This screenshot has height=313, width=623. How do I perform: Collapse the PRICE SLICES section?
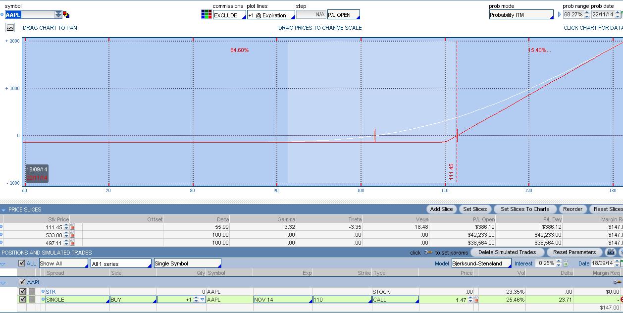[x=3, y=210]
